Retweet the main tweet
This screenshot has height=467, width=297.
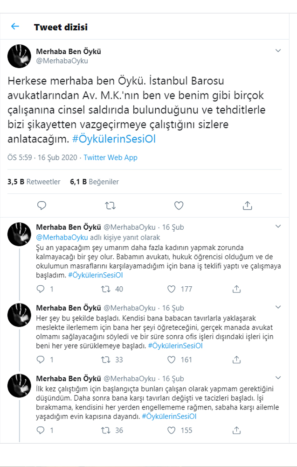coord(110,205)
